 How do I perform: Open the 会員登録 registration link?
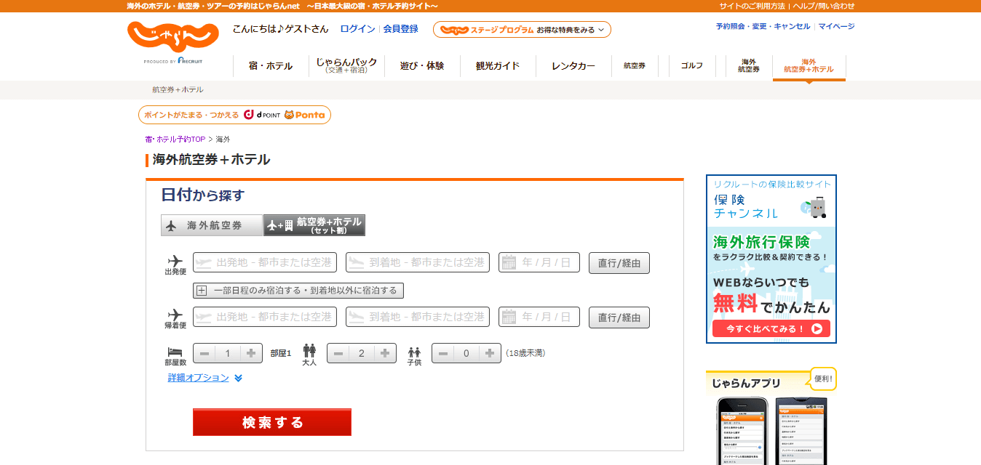399,28
